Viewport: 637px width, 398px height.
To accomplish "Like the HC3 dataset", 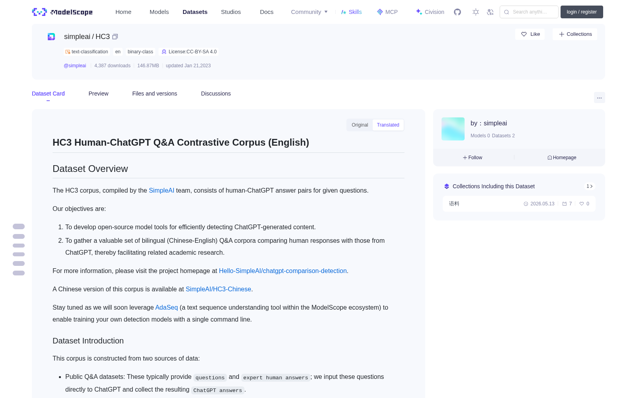I will point(530,34).
